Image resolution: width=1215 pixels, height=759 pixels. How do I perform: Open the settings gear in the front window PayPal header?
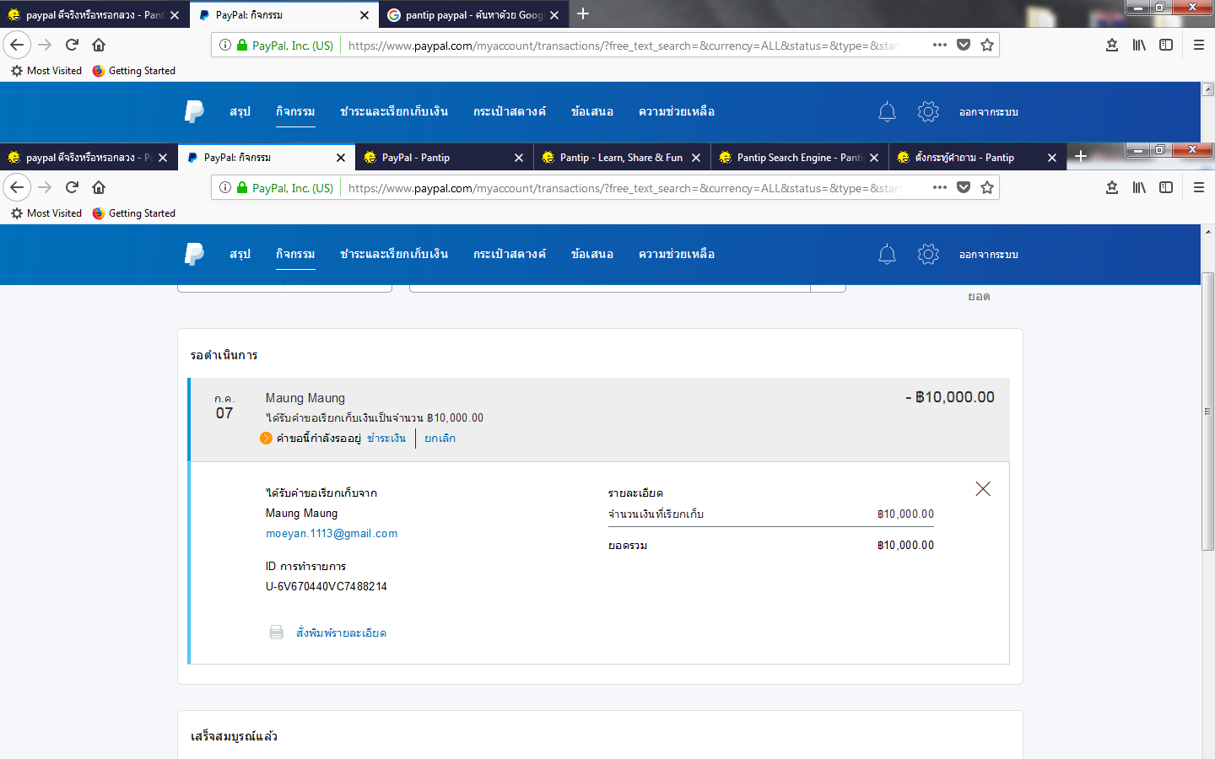(x=928, y=254)
